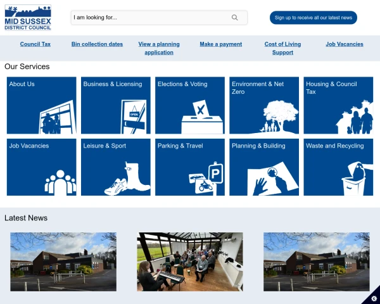Follow the View a planning application link
The height and width of the screenshot is (304, 380).
click(159, 48)
